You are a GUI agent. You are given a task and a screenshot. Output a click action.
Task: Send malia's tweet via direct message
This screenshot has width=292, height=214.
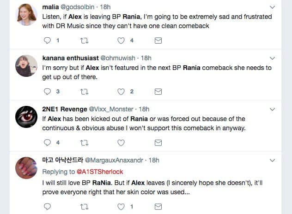[x=158, y=40]
